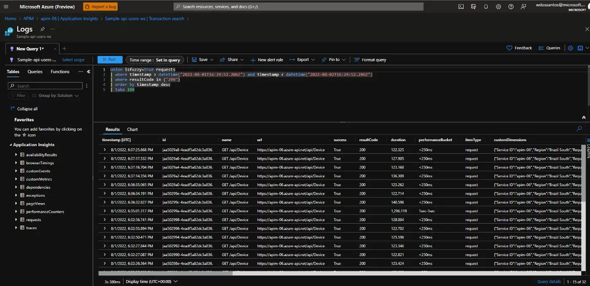Add a new query tab with plus icon

point(64,48)
